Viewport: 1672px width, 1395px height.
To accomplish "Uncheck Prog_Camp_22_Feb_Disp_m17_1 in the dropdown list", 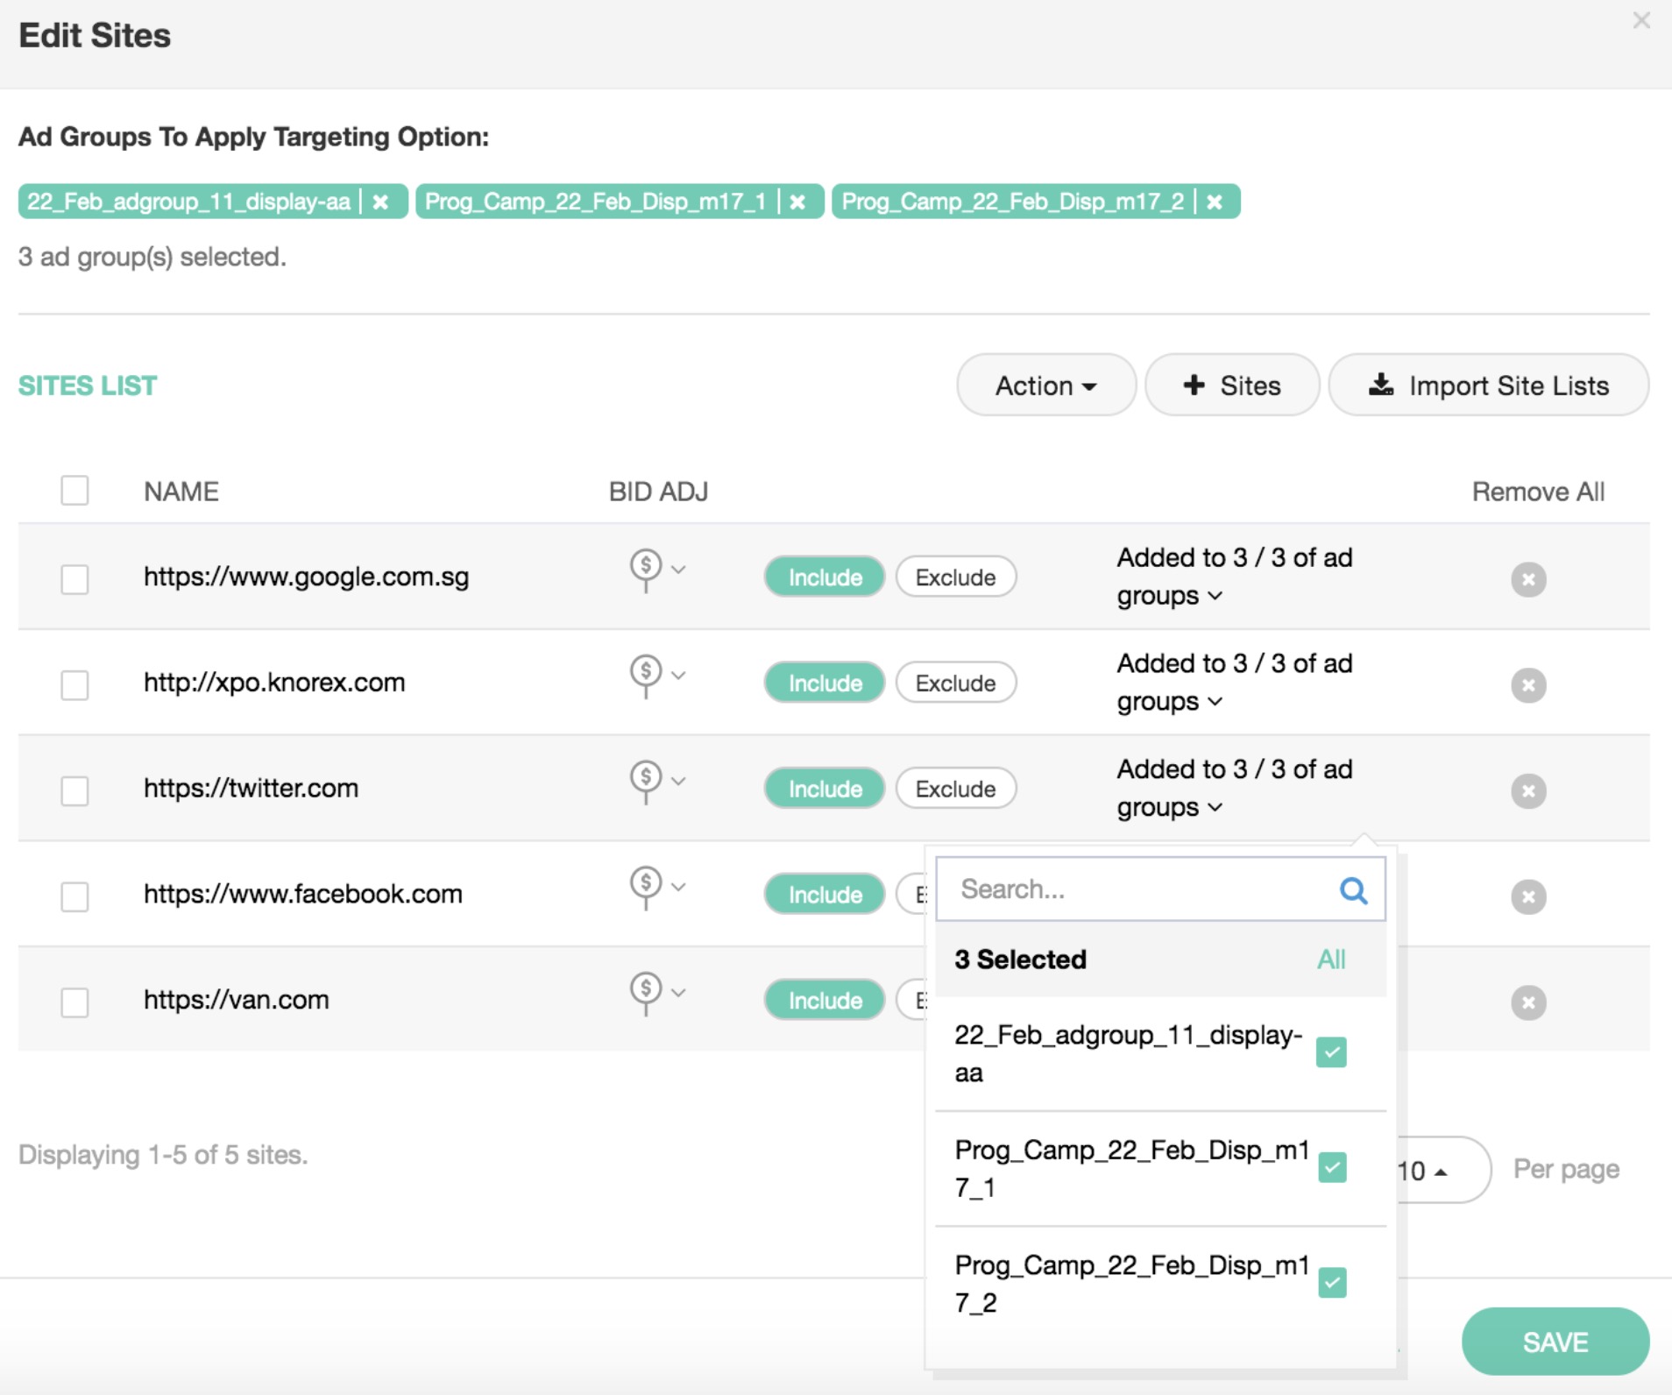I will (x=1332, y=1167).
